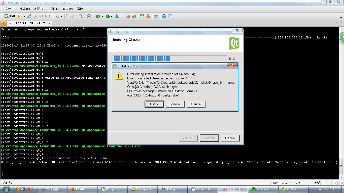
Task: Click the Font icon in the toolbar
Action: [117, 16]
